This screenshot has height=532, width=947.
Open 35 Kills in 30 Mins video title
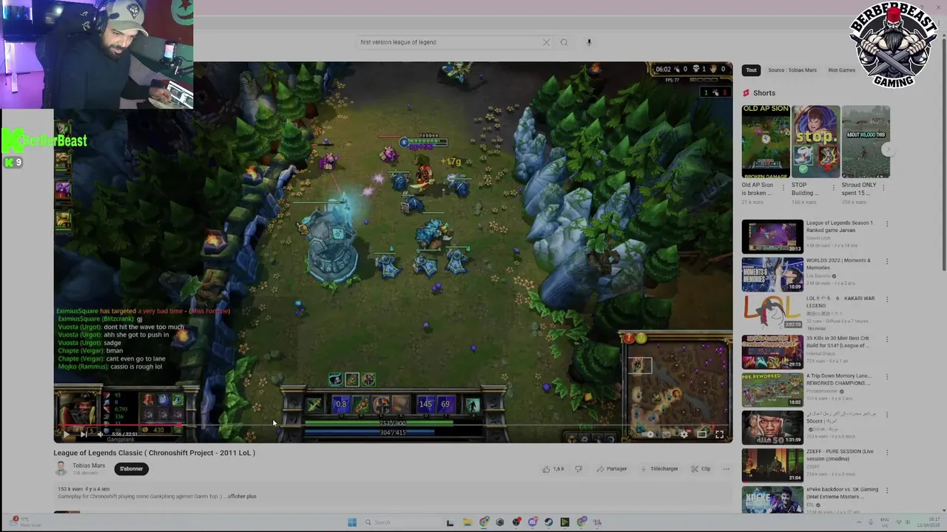(x=838, y=341)
